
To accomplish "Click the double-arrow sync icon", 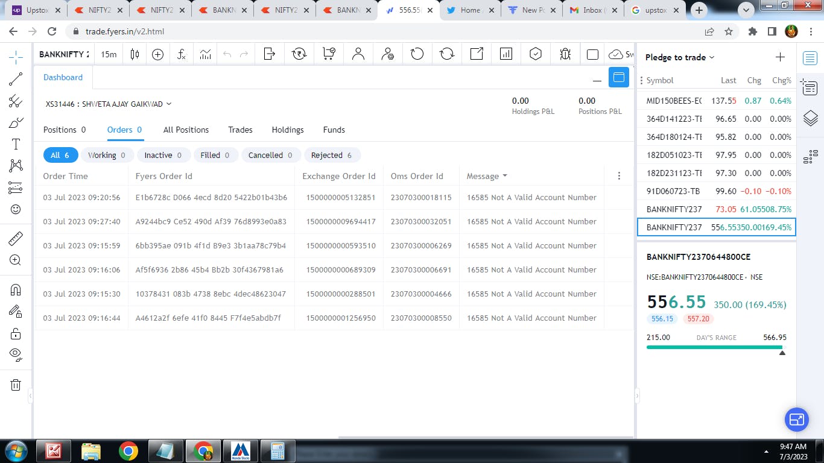I will 447,54.
